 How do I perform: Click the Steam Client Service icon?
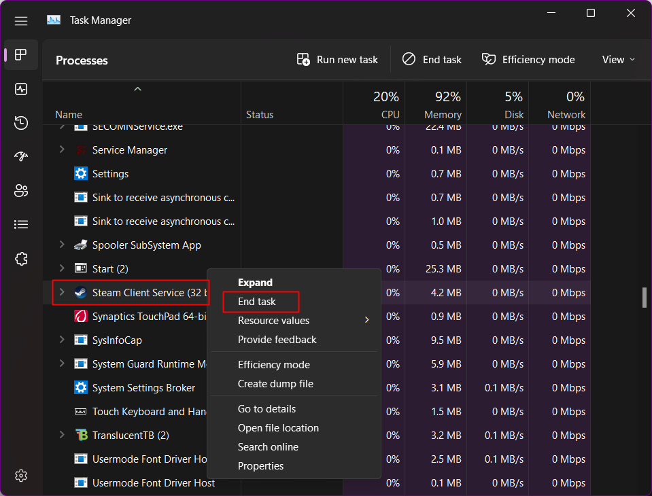coord(81,293)
